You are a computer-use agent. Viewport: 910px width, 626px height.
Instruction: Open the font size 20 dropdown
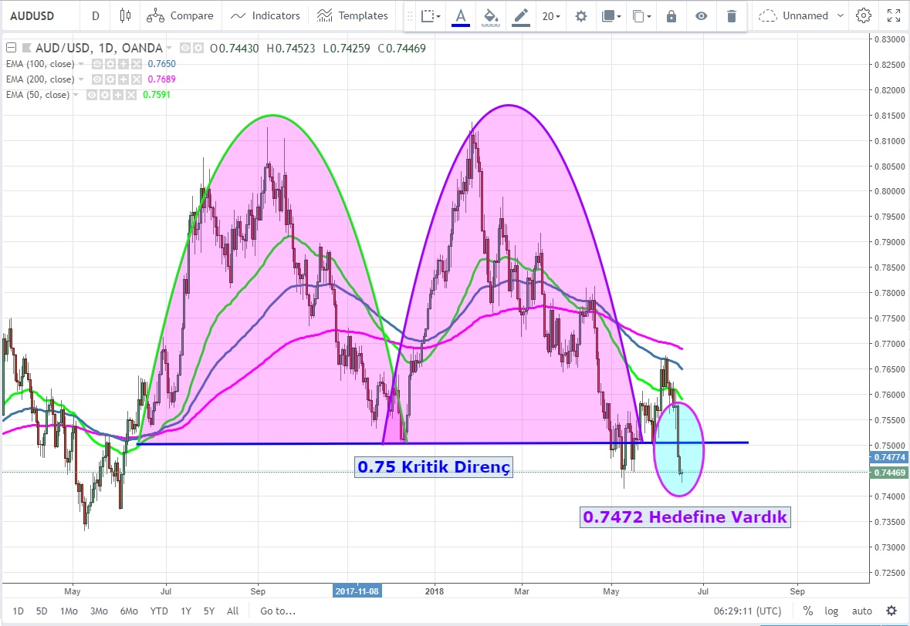click(x=550, y=15)
